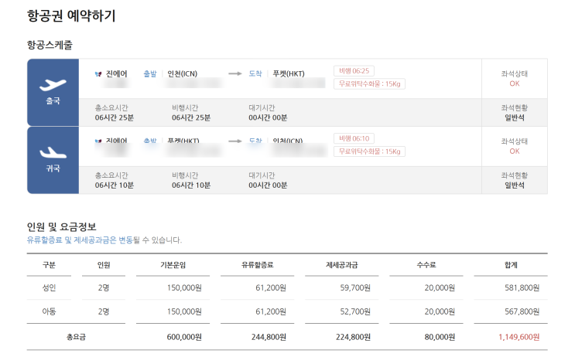Click the arrow between 푸켓(HKT) and 인천(ICN)
Screen dimensions: 575x357
(234, 141)
